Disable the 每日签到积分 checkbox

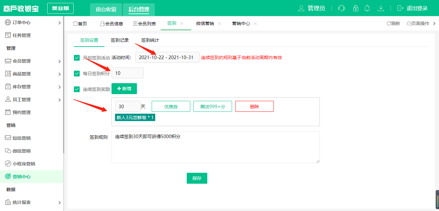point(76,73)
